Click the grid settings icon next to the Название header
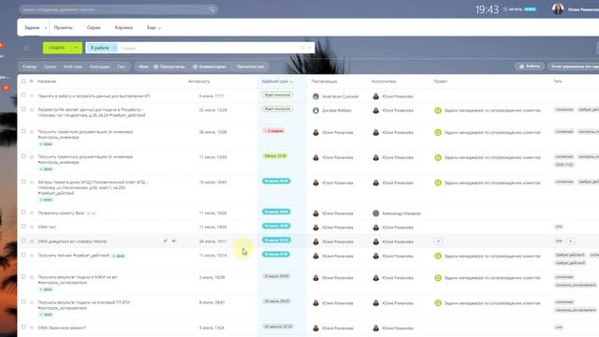This screenshot has width=599, height=337. coord(31,81)
